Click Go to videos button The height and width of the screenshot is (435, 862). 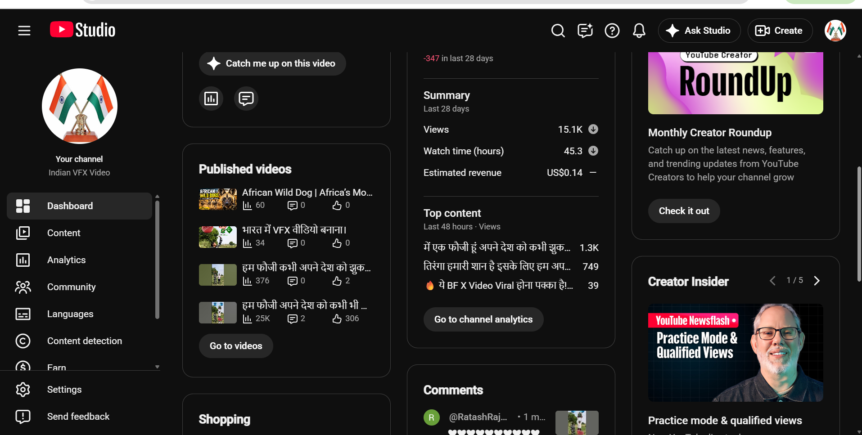236,346
